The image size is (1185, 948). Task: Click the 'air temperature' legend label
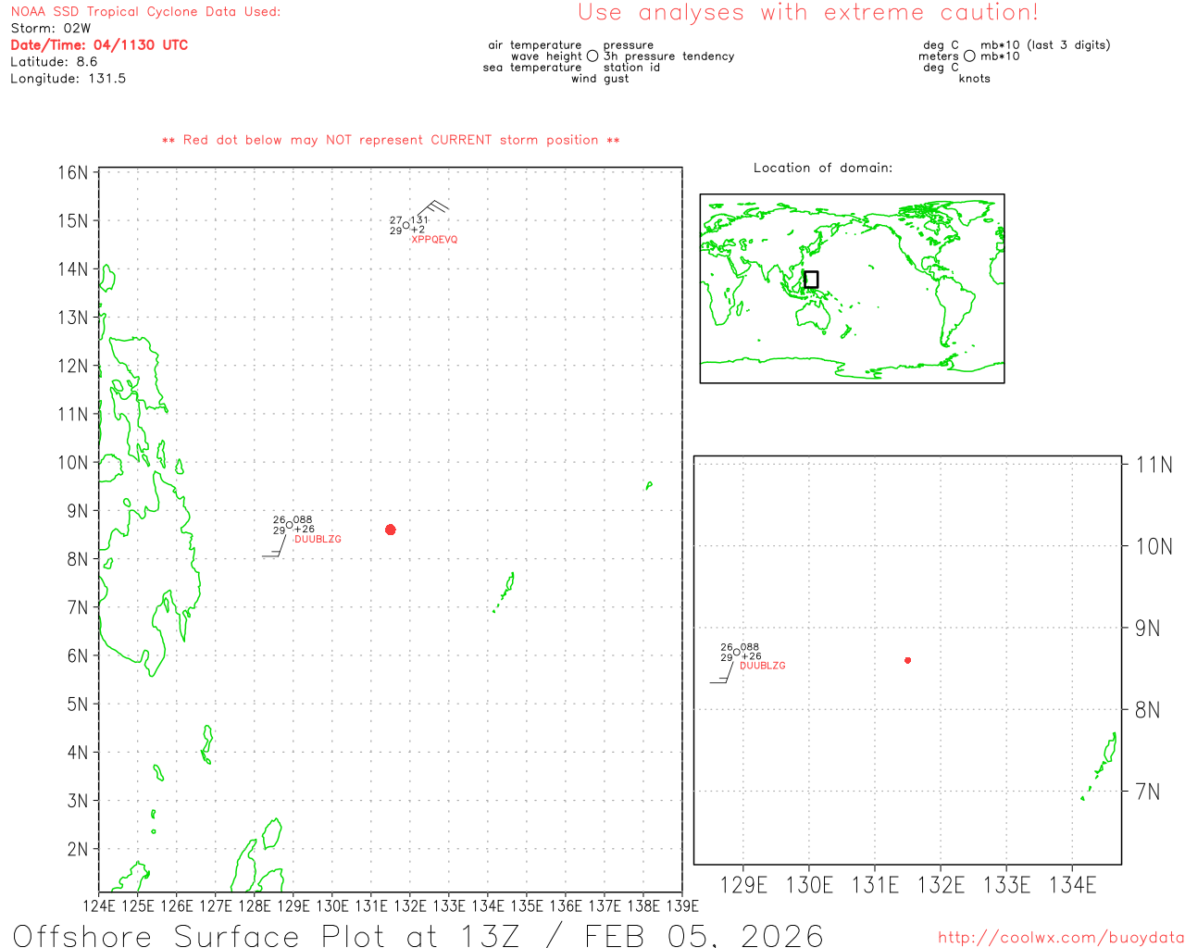[x=535, y=45]
